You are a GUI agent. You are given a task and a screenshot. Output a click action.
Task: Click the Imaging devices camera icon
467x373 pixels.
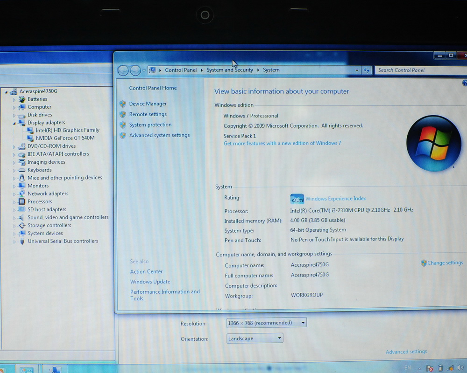click(22, 162)
